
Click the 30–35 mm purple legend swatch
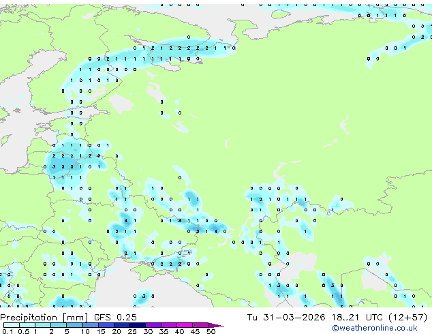153,325
